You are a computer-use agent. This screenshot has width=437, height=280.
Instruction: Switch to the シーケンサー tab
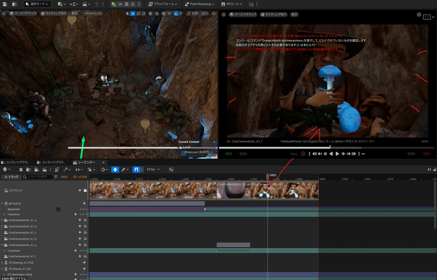coord(86,162)
